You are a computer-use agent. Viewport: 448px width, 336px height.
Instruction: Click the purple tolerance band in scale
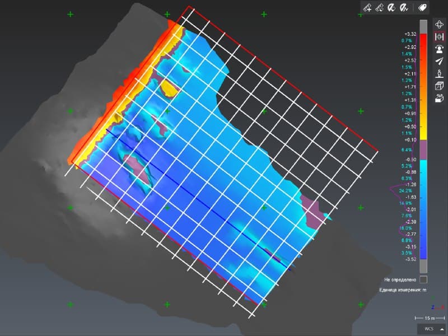point(423,150)
